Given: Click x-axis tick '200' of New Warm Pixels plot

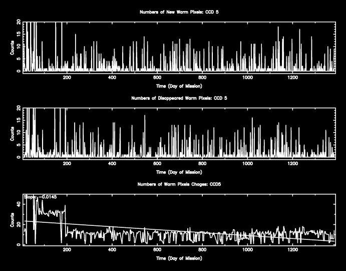Looking at the screenshot, I should (x=67, y=78).
